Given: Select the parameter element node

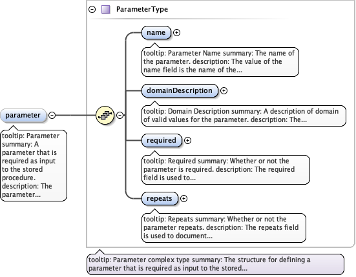Looking at the screenshot, I should 23,115.
